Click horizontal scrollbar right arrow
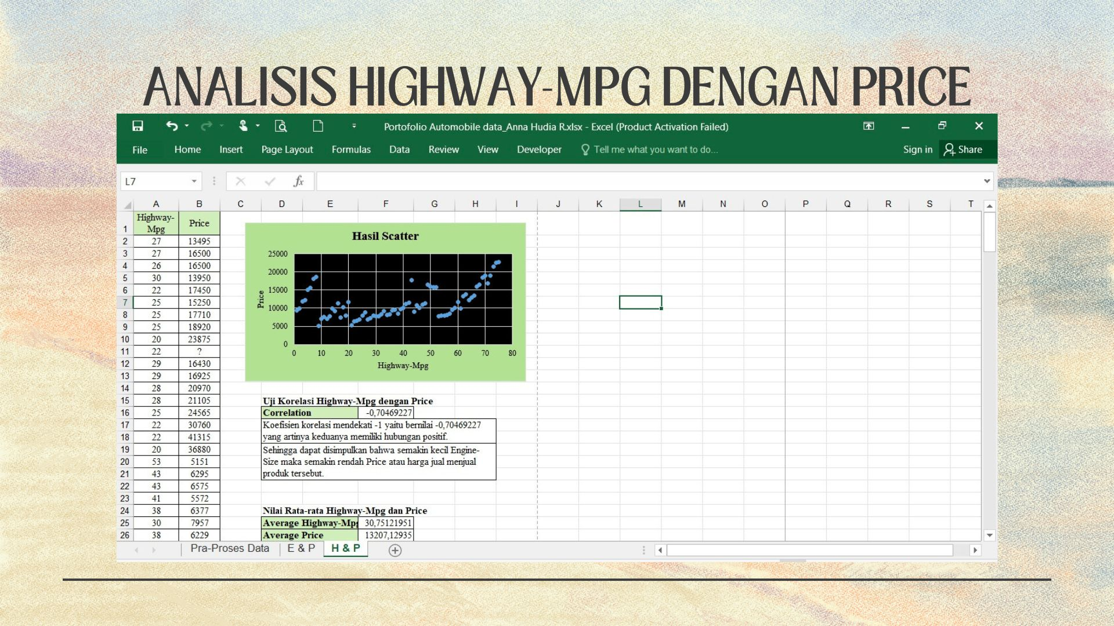 (975, 550)
